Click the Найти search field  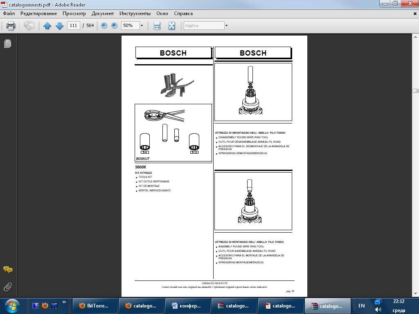click(204, 26)
